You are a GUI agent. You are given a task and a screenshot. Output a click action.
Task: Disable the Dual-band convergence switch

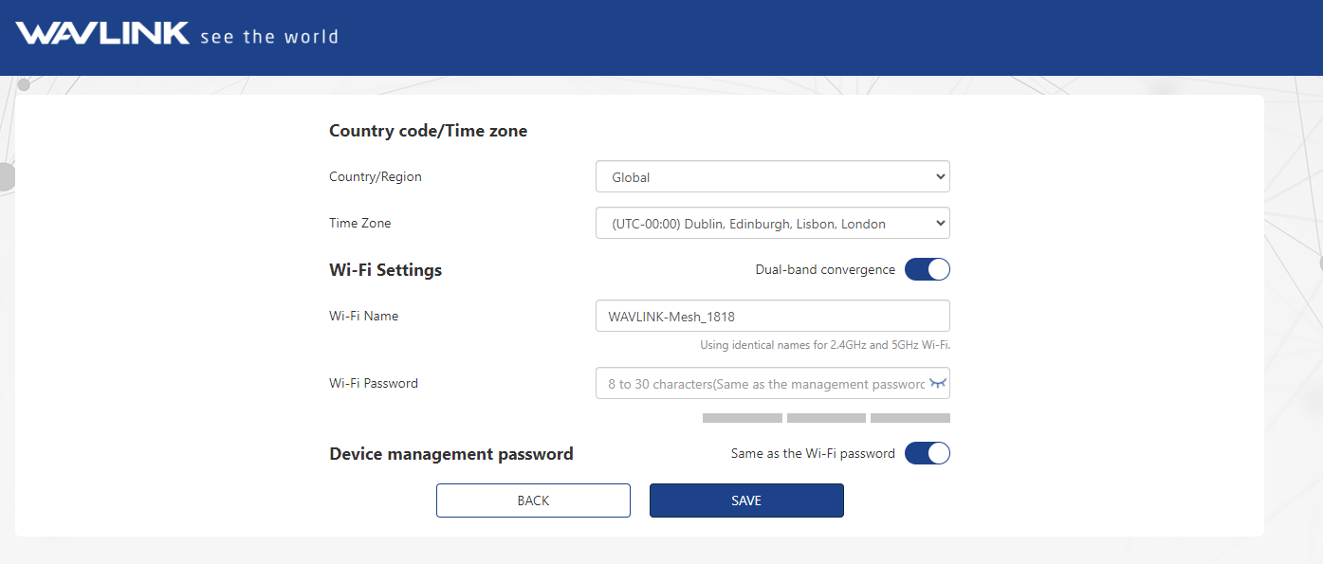coord(927,270)
